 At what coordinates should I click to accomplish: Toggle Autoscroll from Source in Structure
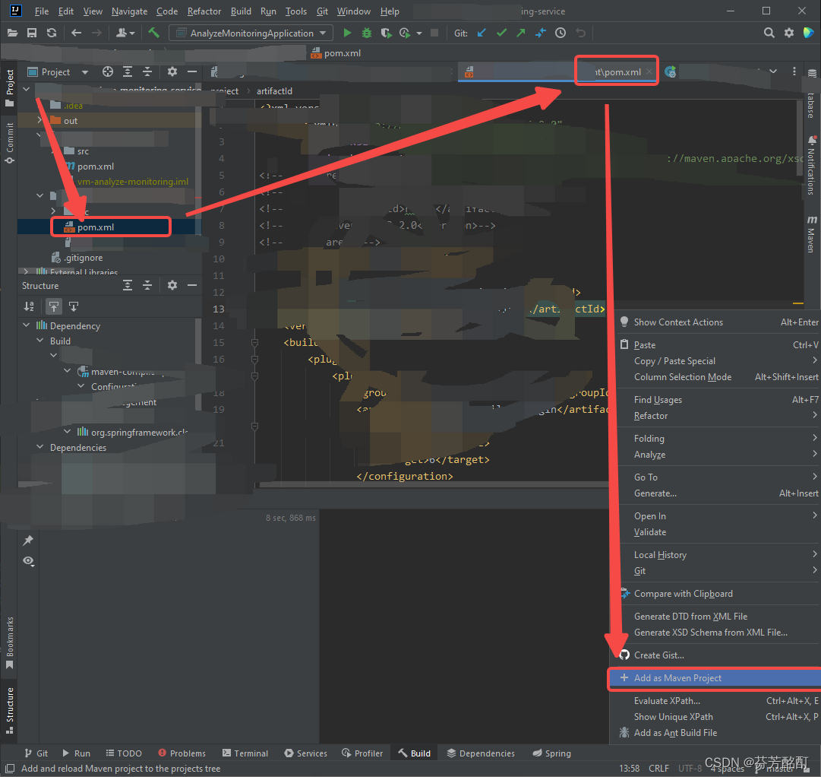(x=74, y=306)
